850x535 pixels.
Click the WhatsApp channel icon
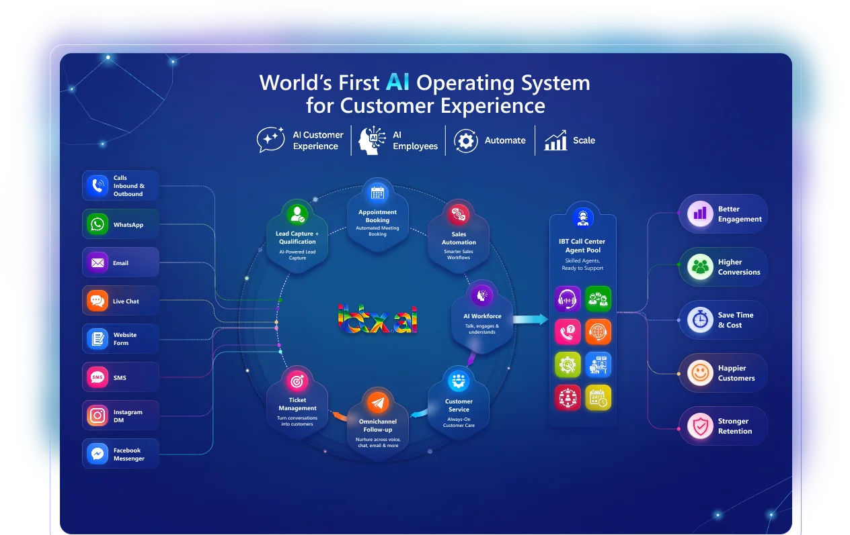click(x=98, y=224)
